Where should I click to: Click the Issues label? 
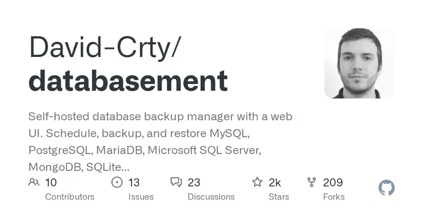coord(141,197)
